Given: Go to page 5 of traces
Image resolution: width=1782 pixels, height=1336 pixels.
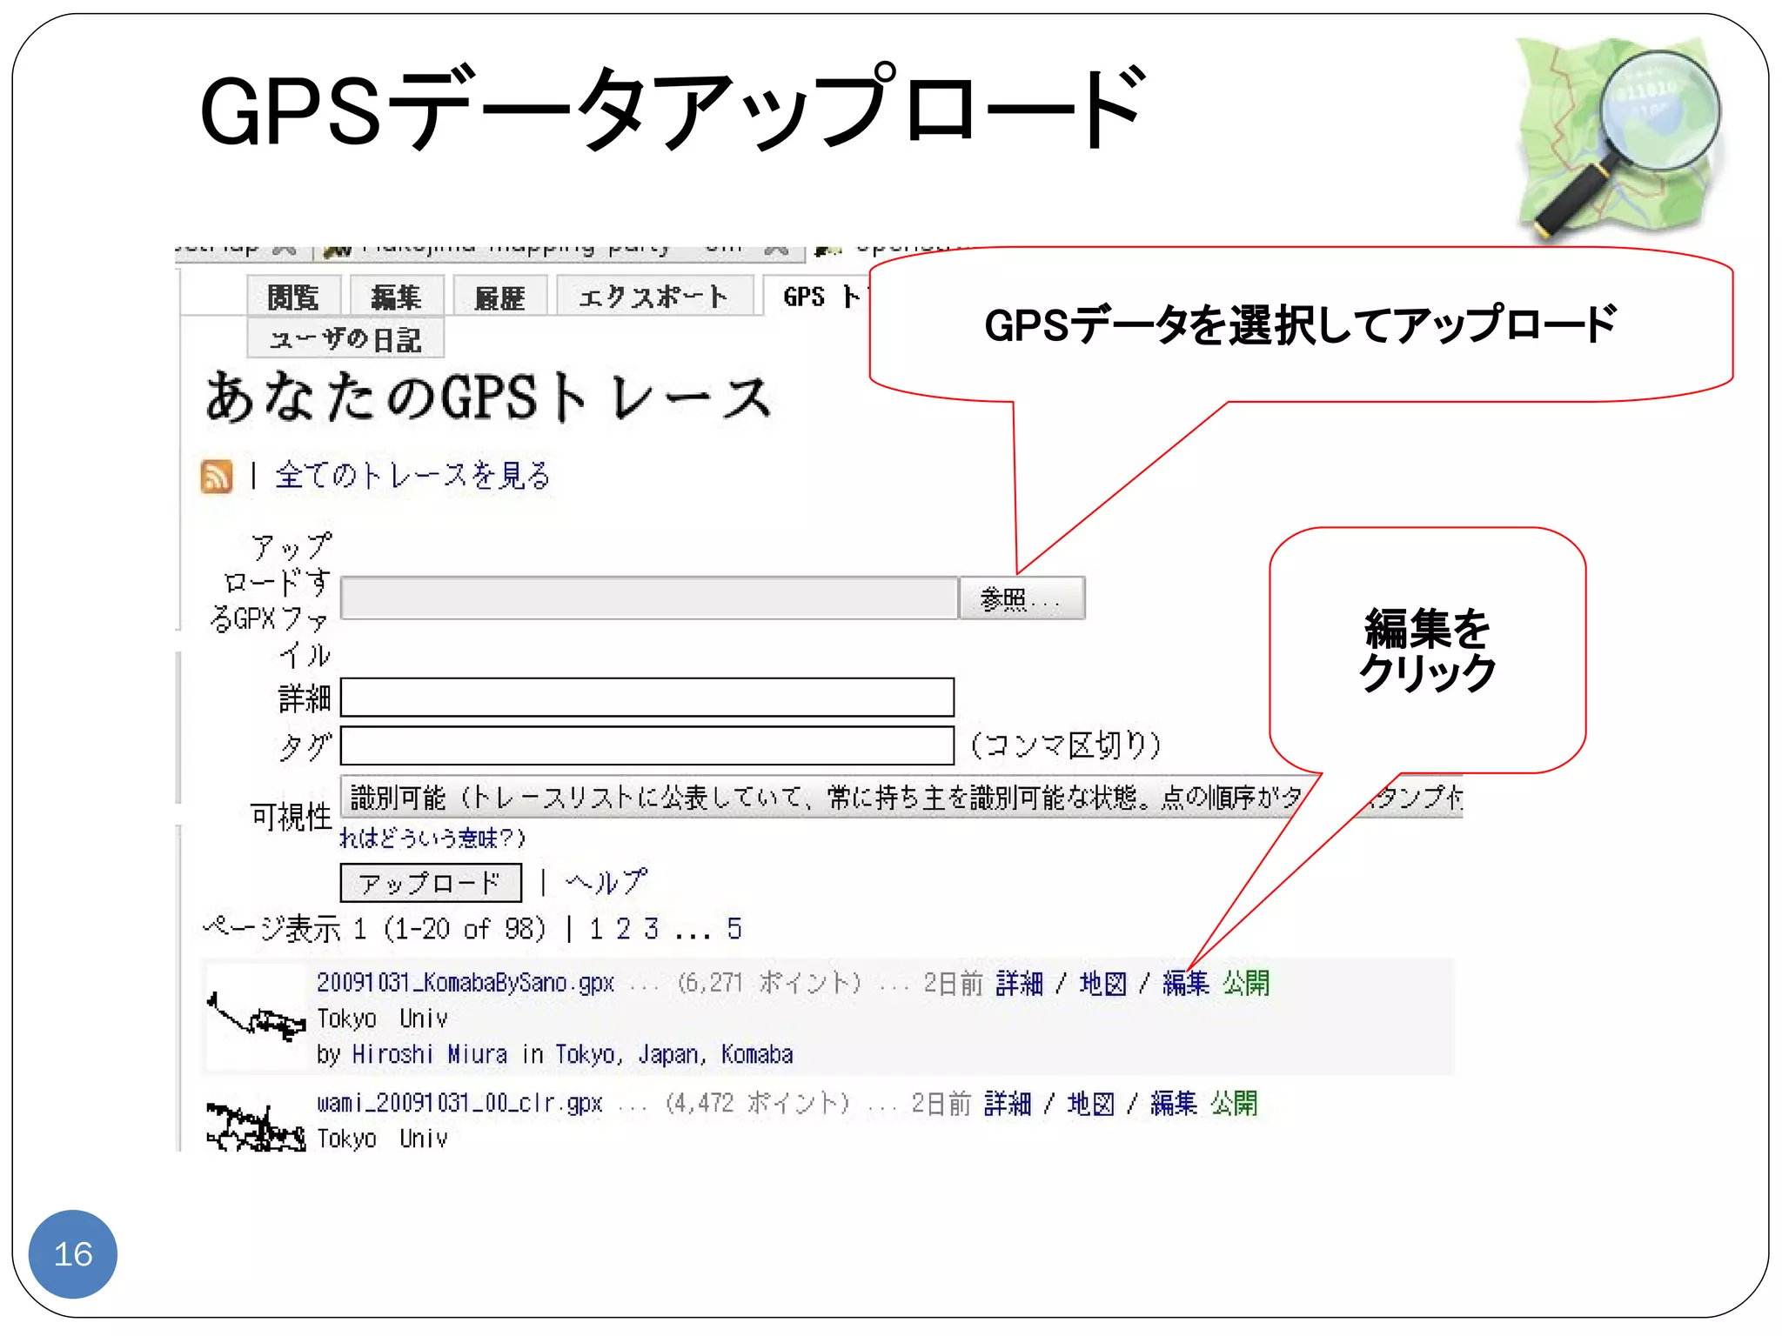Looking at the screenshot, I should pyautogui.click(x=734, y=929).
